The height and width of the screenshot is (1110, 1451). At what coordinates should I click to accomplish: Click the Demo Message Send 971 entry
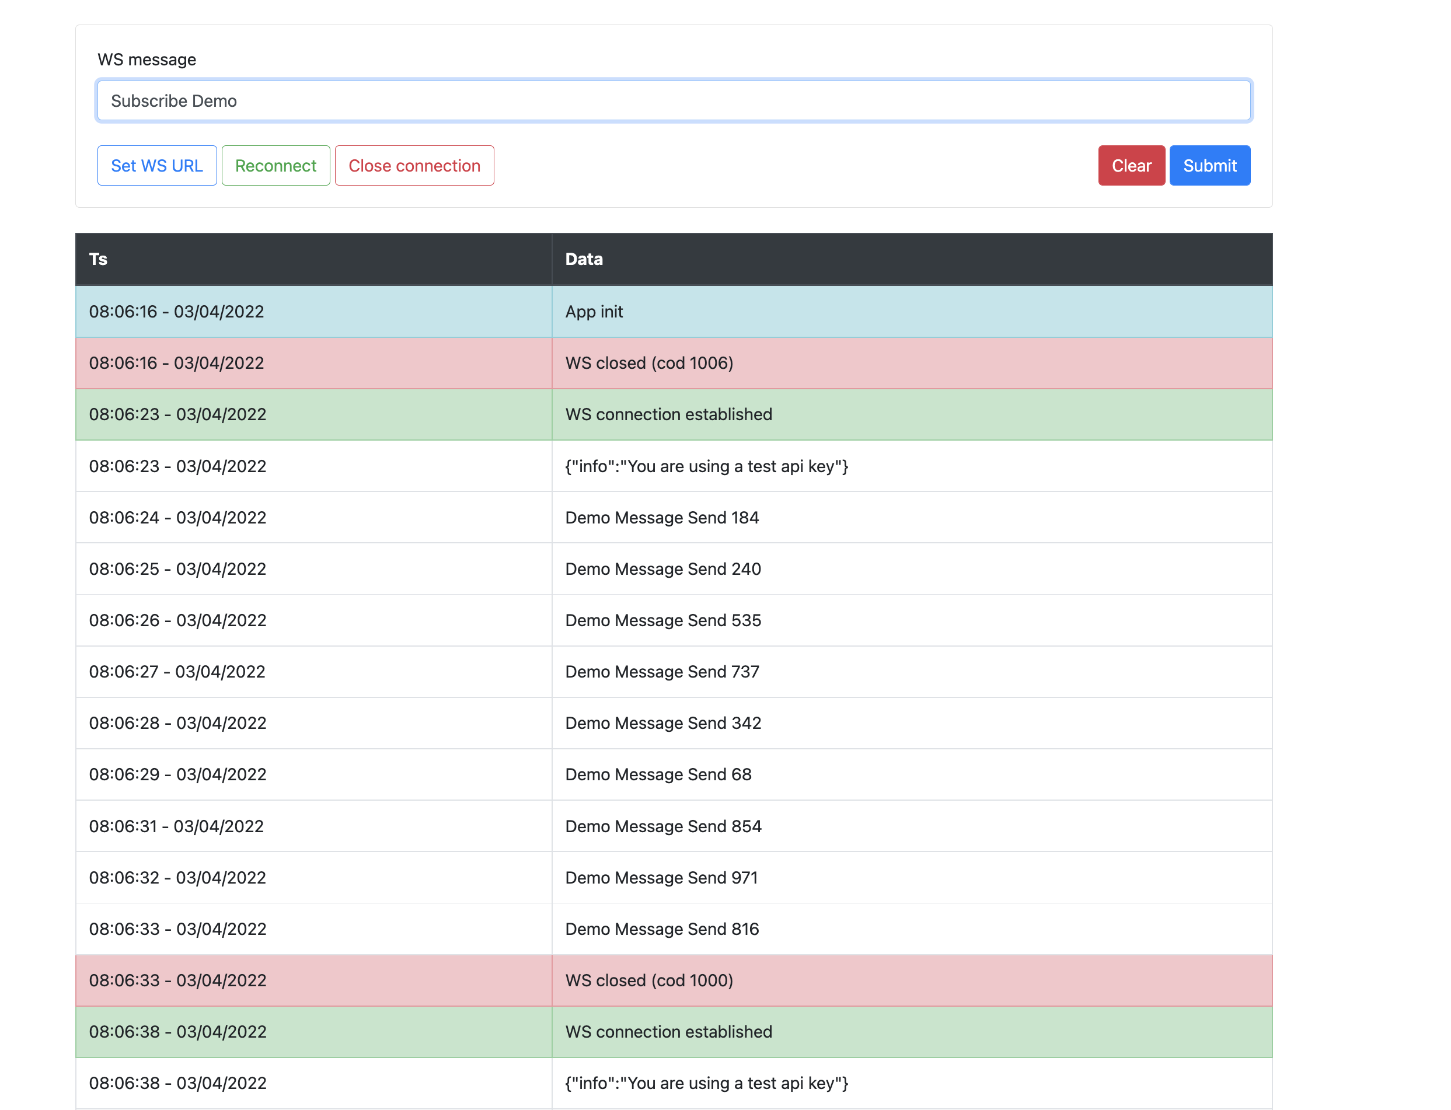[661, 877]
